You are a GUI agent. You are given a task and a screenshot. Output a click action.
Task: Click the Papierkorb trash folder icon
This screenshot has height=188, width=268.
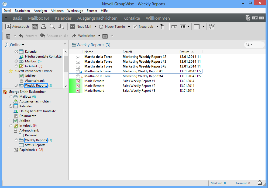click(x=16, y=150)
